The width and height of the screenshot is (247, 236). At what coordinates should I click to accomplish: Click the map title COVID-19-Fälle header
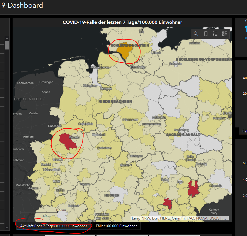pyautogui.click(x=122, y=22)
